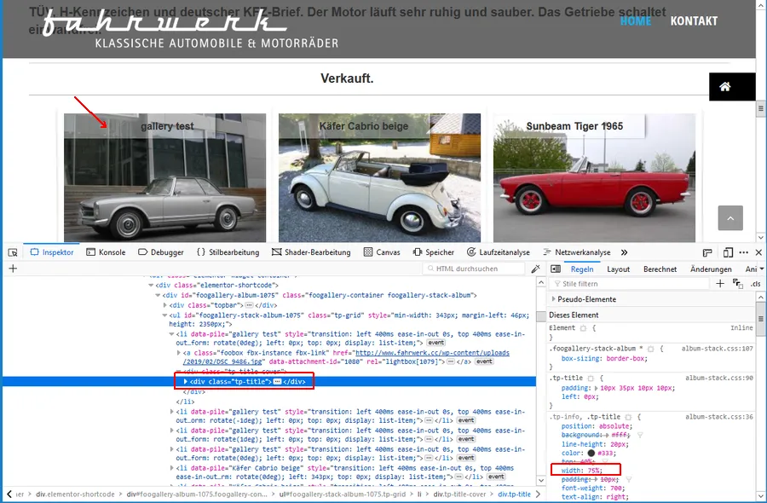Add a new CSS rule with plus icon
The height and width of the screenshot is (503, 767).
coord(720,284)
